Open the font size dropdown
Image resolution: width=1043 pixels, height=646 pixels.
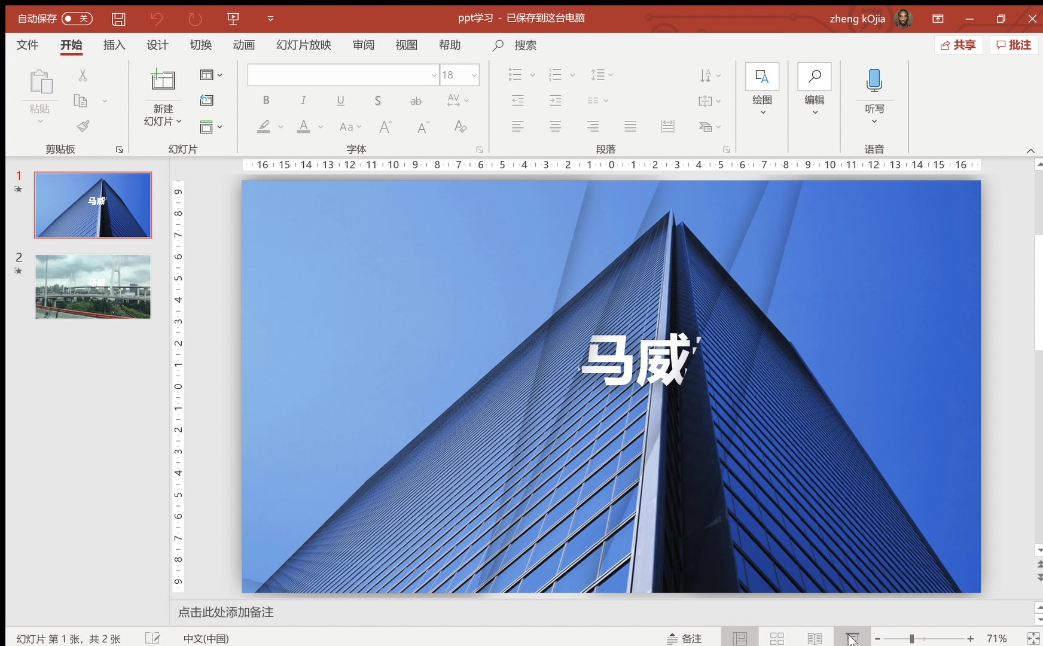(474, 75)
